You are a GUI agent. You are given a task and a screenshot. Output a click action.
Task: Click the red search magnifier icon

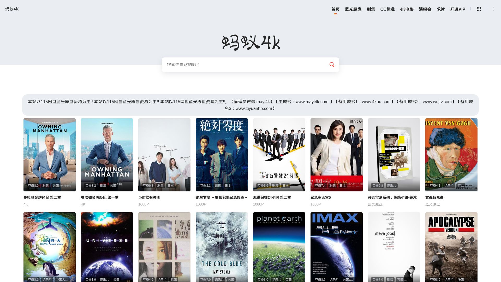(x=332, y=64)
